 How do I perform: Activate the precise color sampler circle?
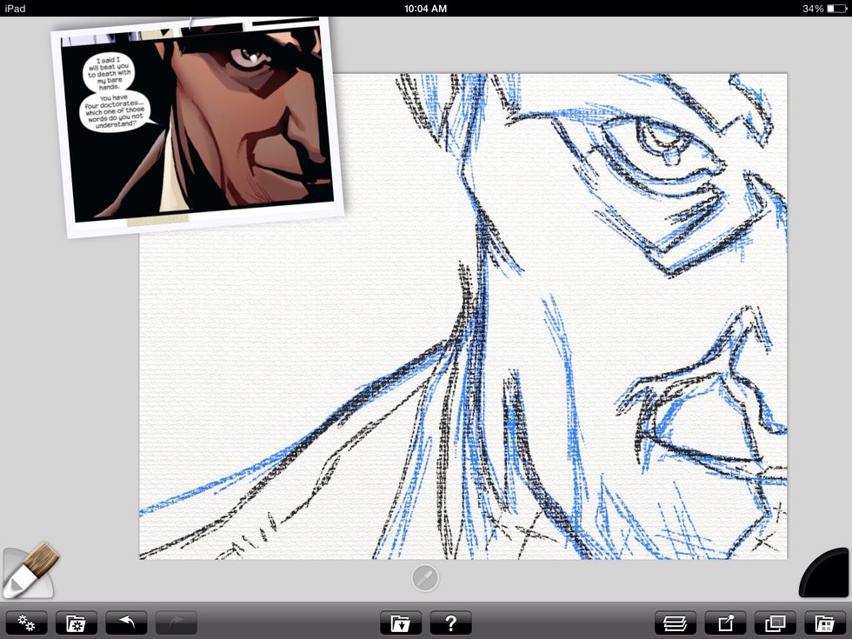point(425,577)
